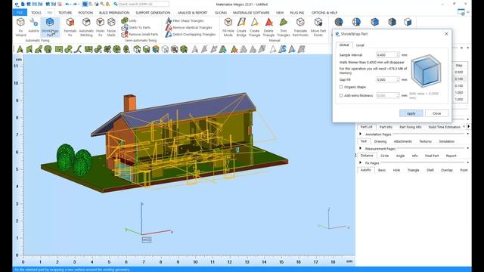
Task: Click Translate Part Points
Action: pos(300,27)
